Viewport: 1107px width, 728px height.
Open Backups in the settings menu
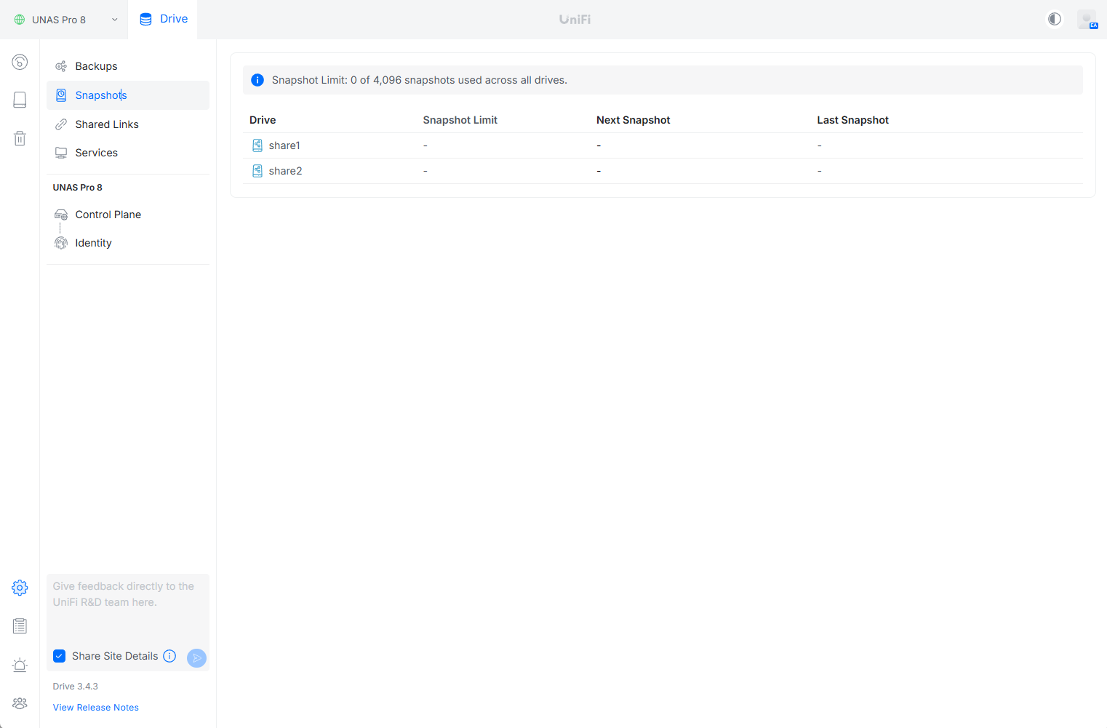[96, 66]
